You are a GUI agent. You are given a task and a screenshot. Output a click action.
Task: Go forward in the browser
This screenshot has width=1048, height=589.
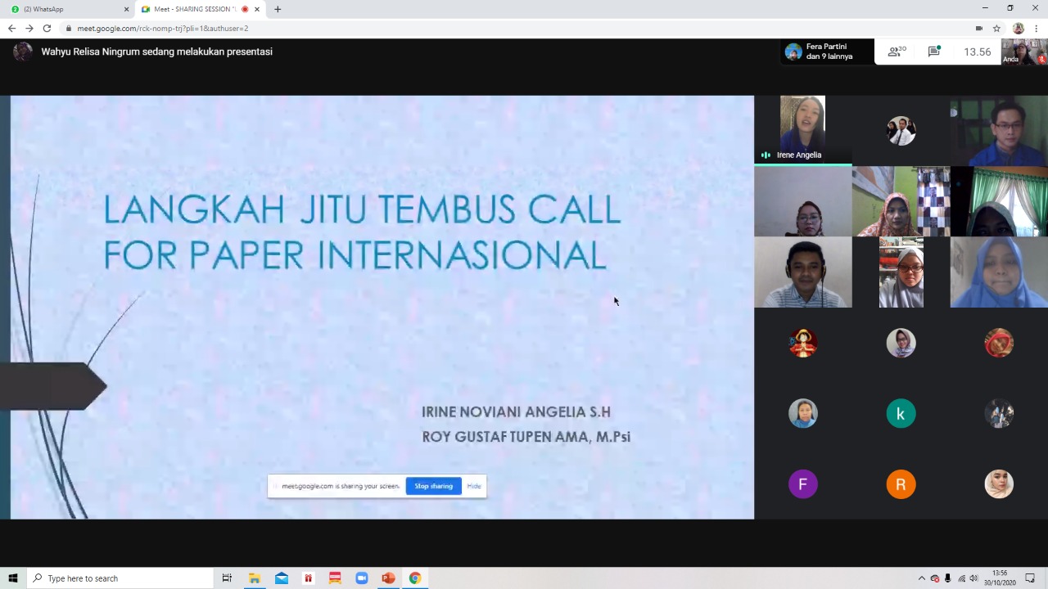(29, 28)
